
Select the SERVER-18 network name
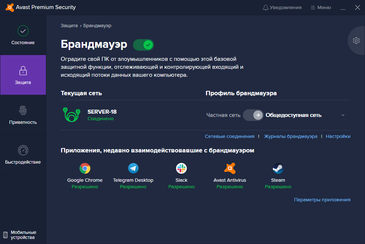(102, 112)
